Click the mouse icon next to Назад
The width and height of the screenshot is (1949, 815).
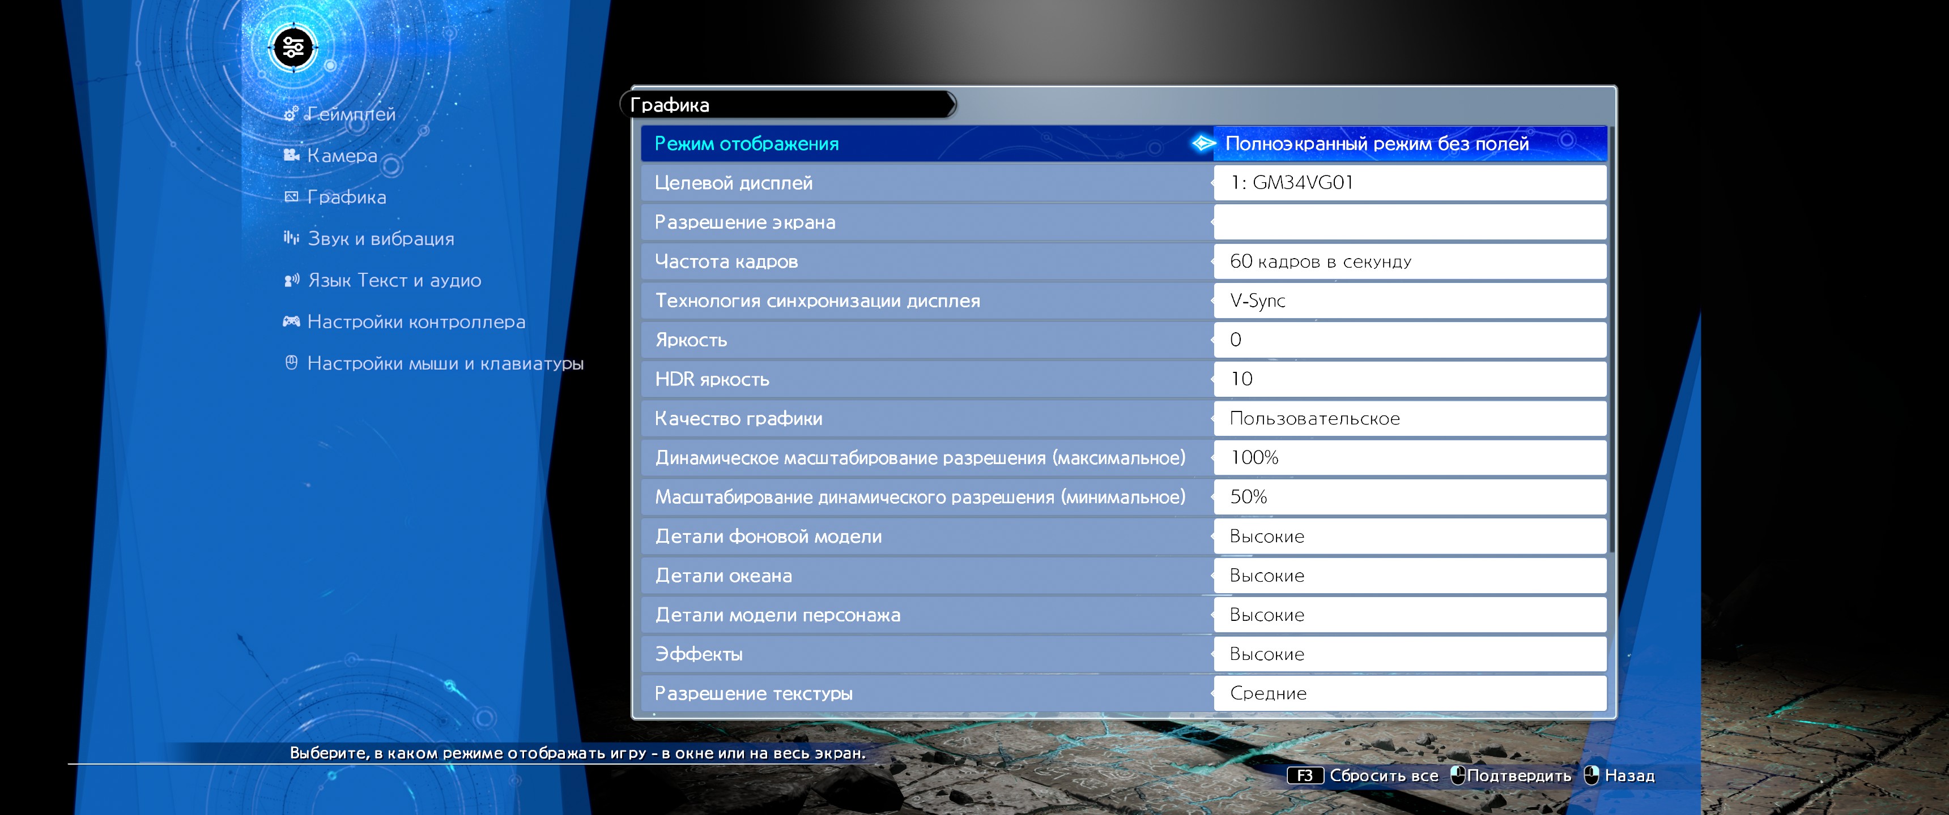pyautogui.click(x=1591, y=775)
